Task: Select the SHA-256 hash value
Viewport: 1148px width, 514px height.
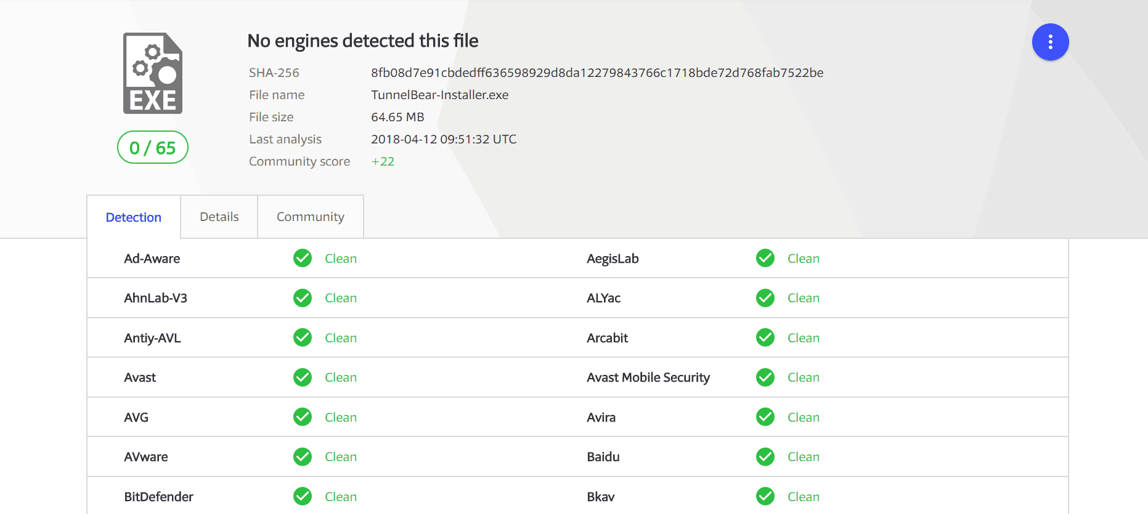Action: tap(597, 73)
